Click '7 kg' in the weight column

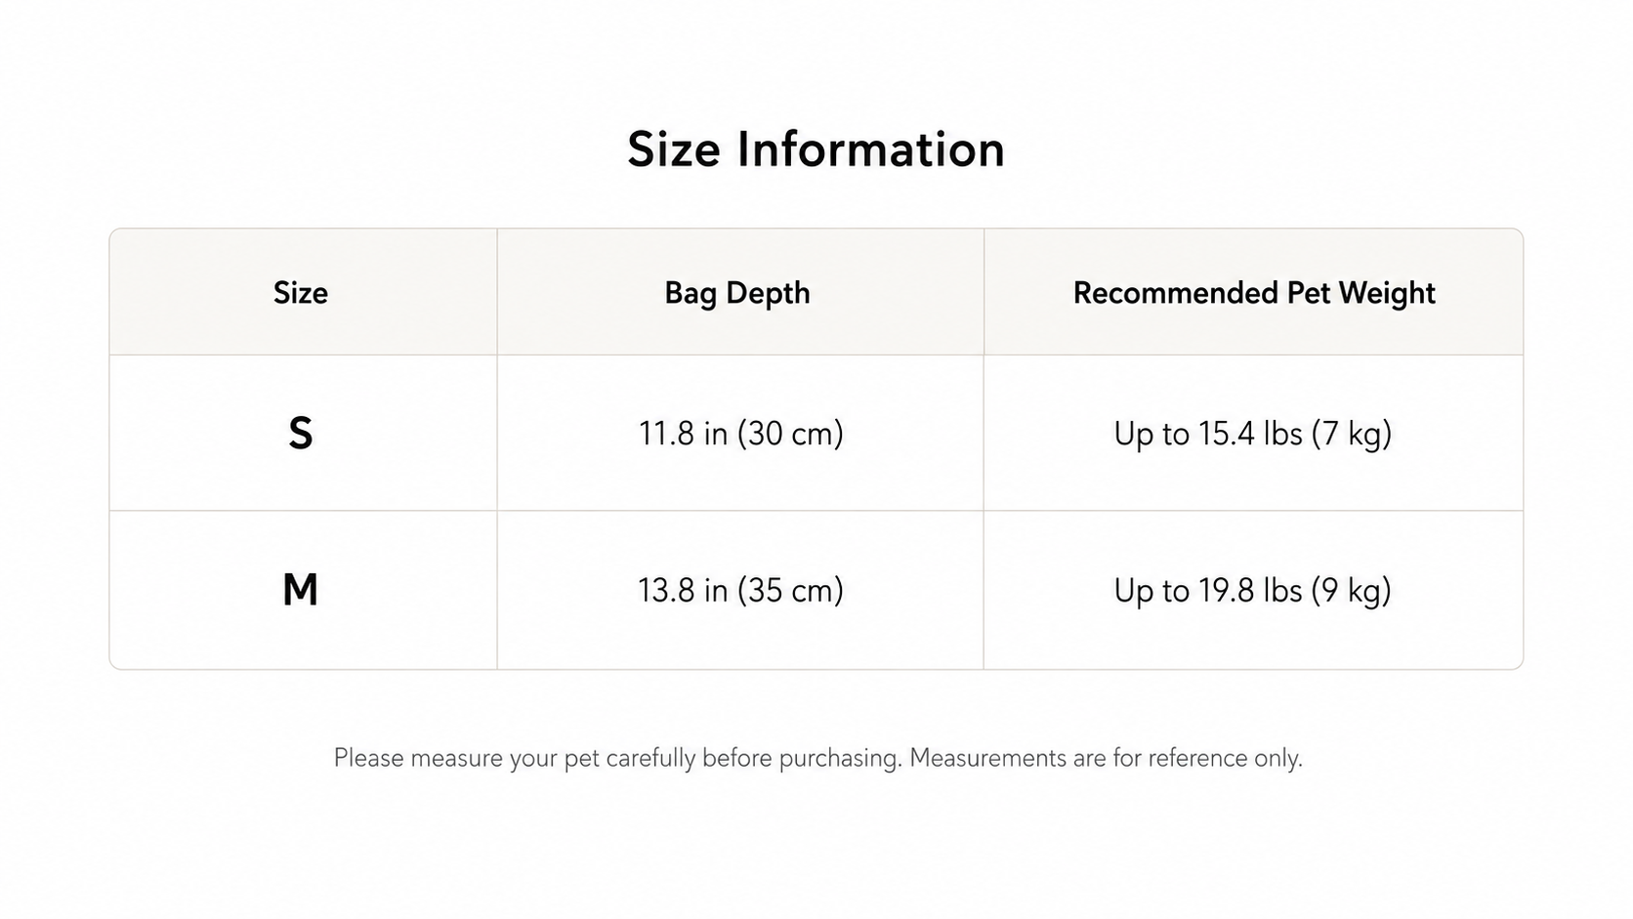click(x=1352, y=433)
